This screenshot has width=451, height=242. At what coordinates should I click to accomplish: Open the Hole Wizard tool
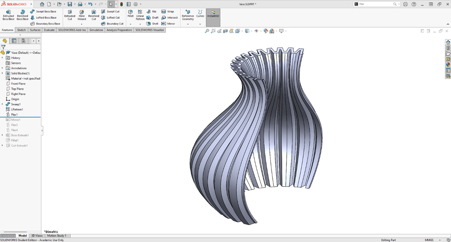click(x=82, y=15)
